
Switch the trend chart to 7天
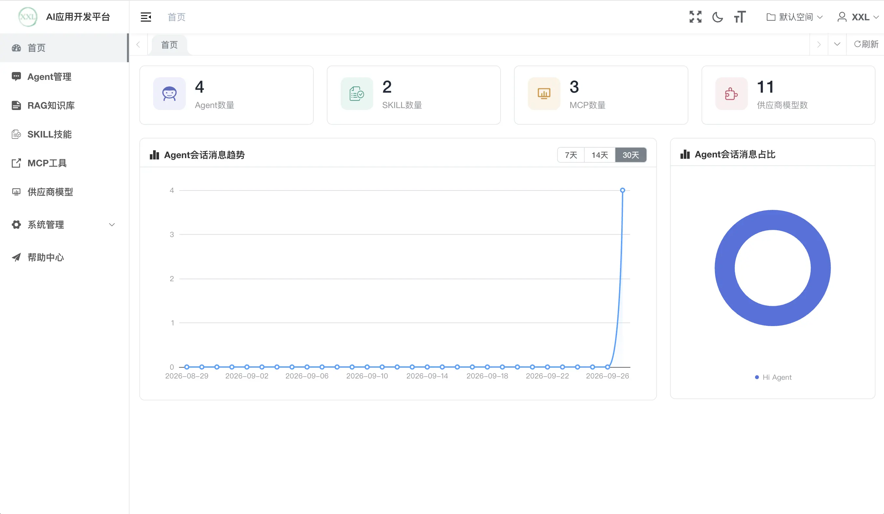pyautogui.click(x=571, y=155)
